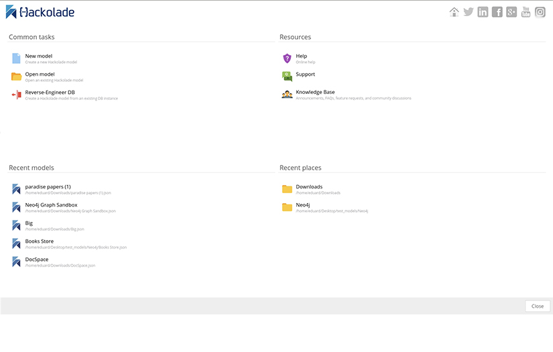This screenshot has height=352, width=553.
Task: Create a New model
Action: (38, 56)
